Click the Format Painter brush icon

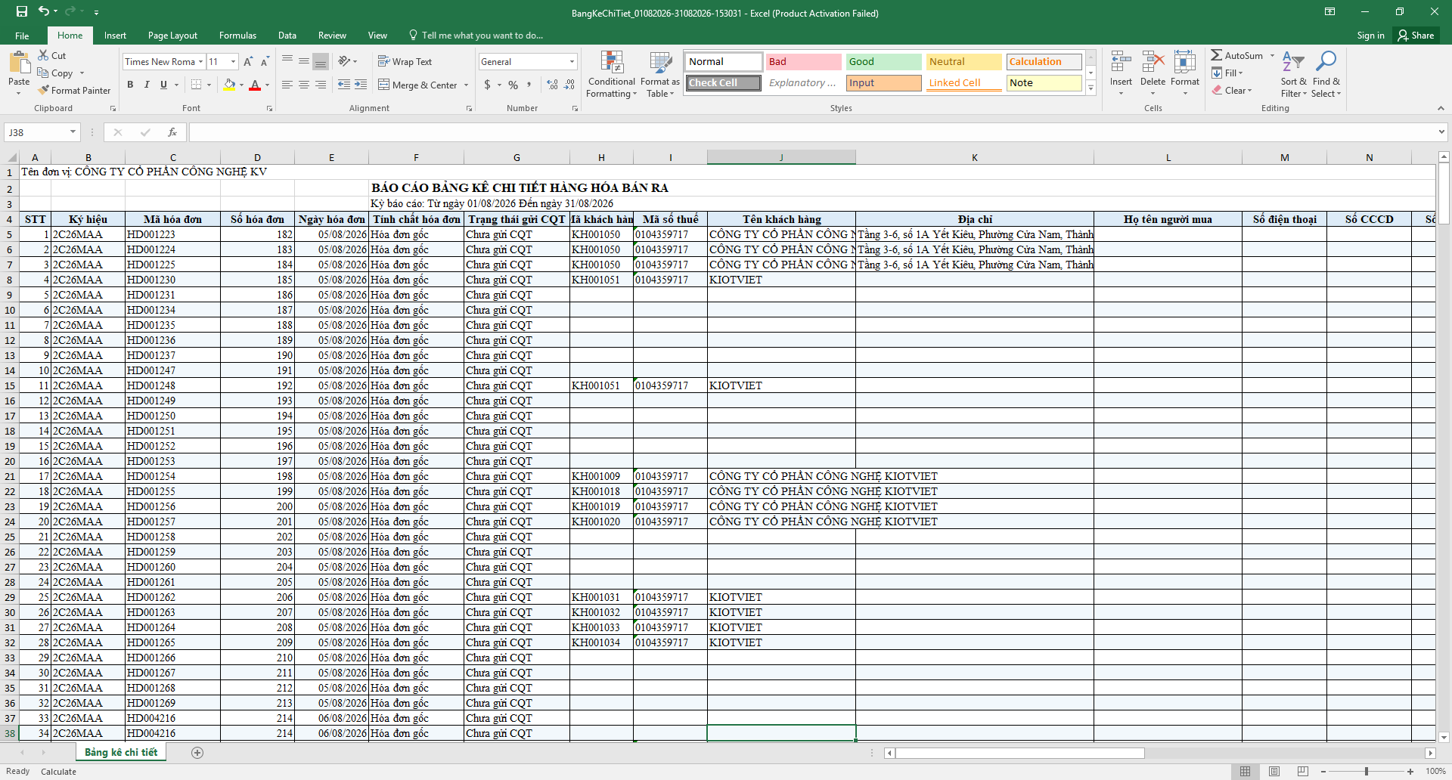(43, 90)
